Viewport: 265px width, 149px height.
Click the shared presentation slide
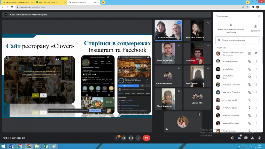77,76
